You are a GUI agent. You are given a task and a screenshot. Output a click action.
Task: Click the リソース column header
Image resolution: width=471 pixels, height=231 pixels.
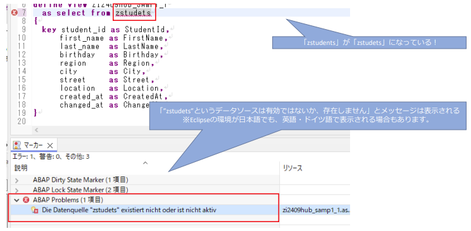click(x=292, y=168)
